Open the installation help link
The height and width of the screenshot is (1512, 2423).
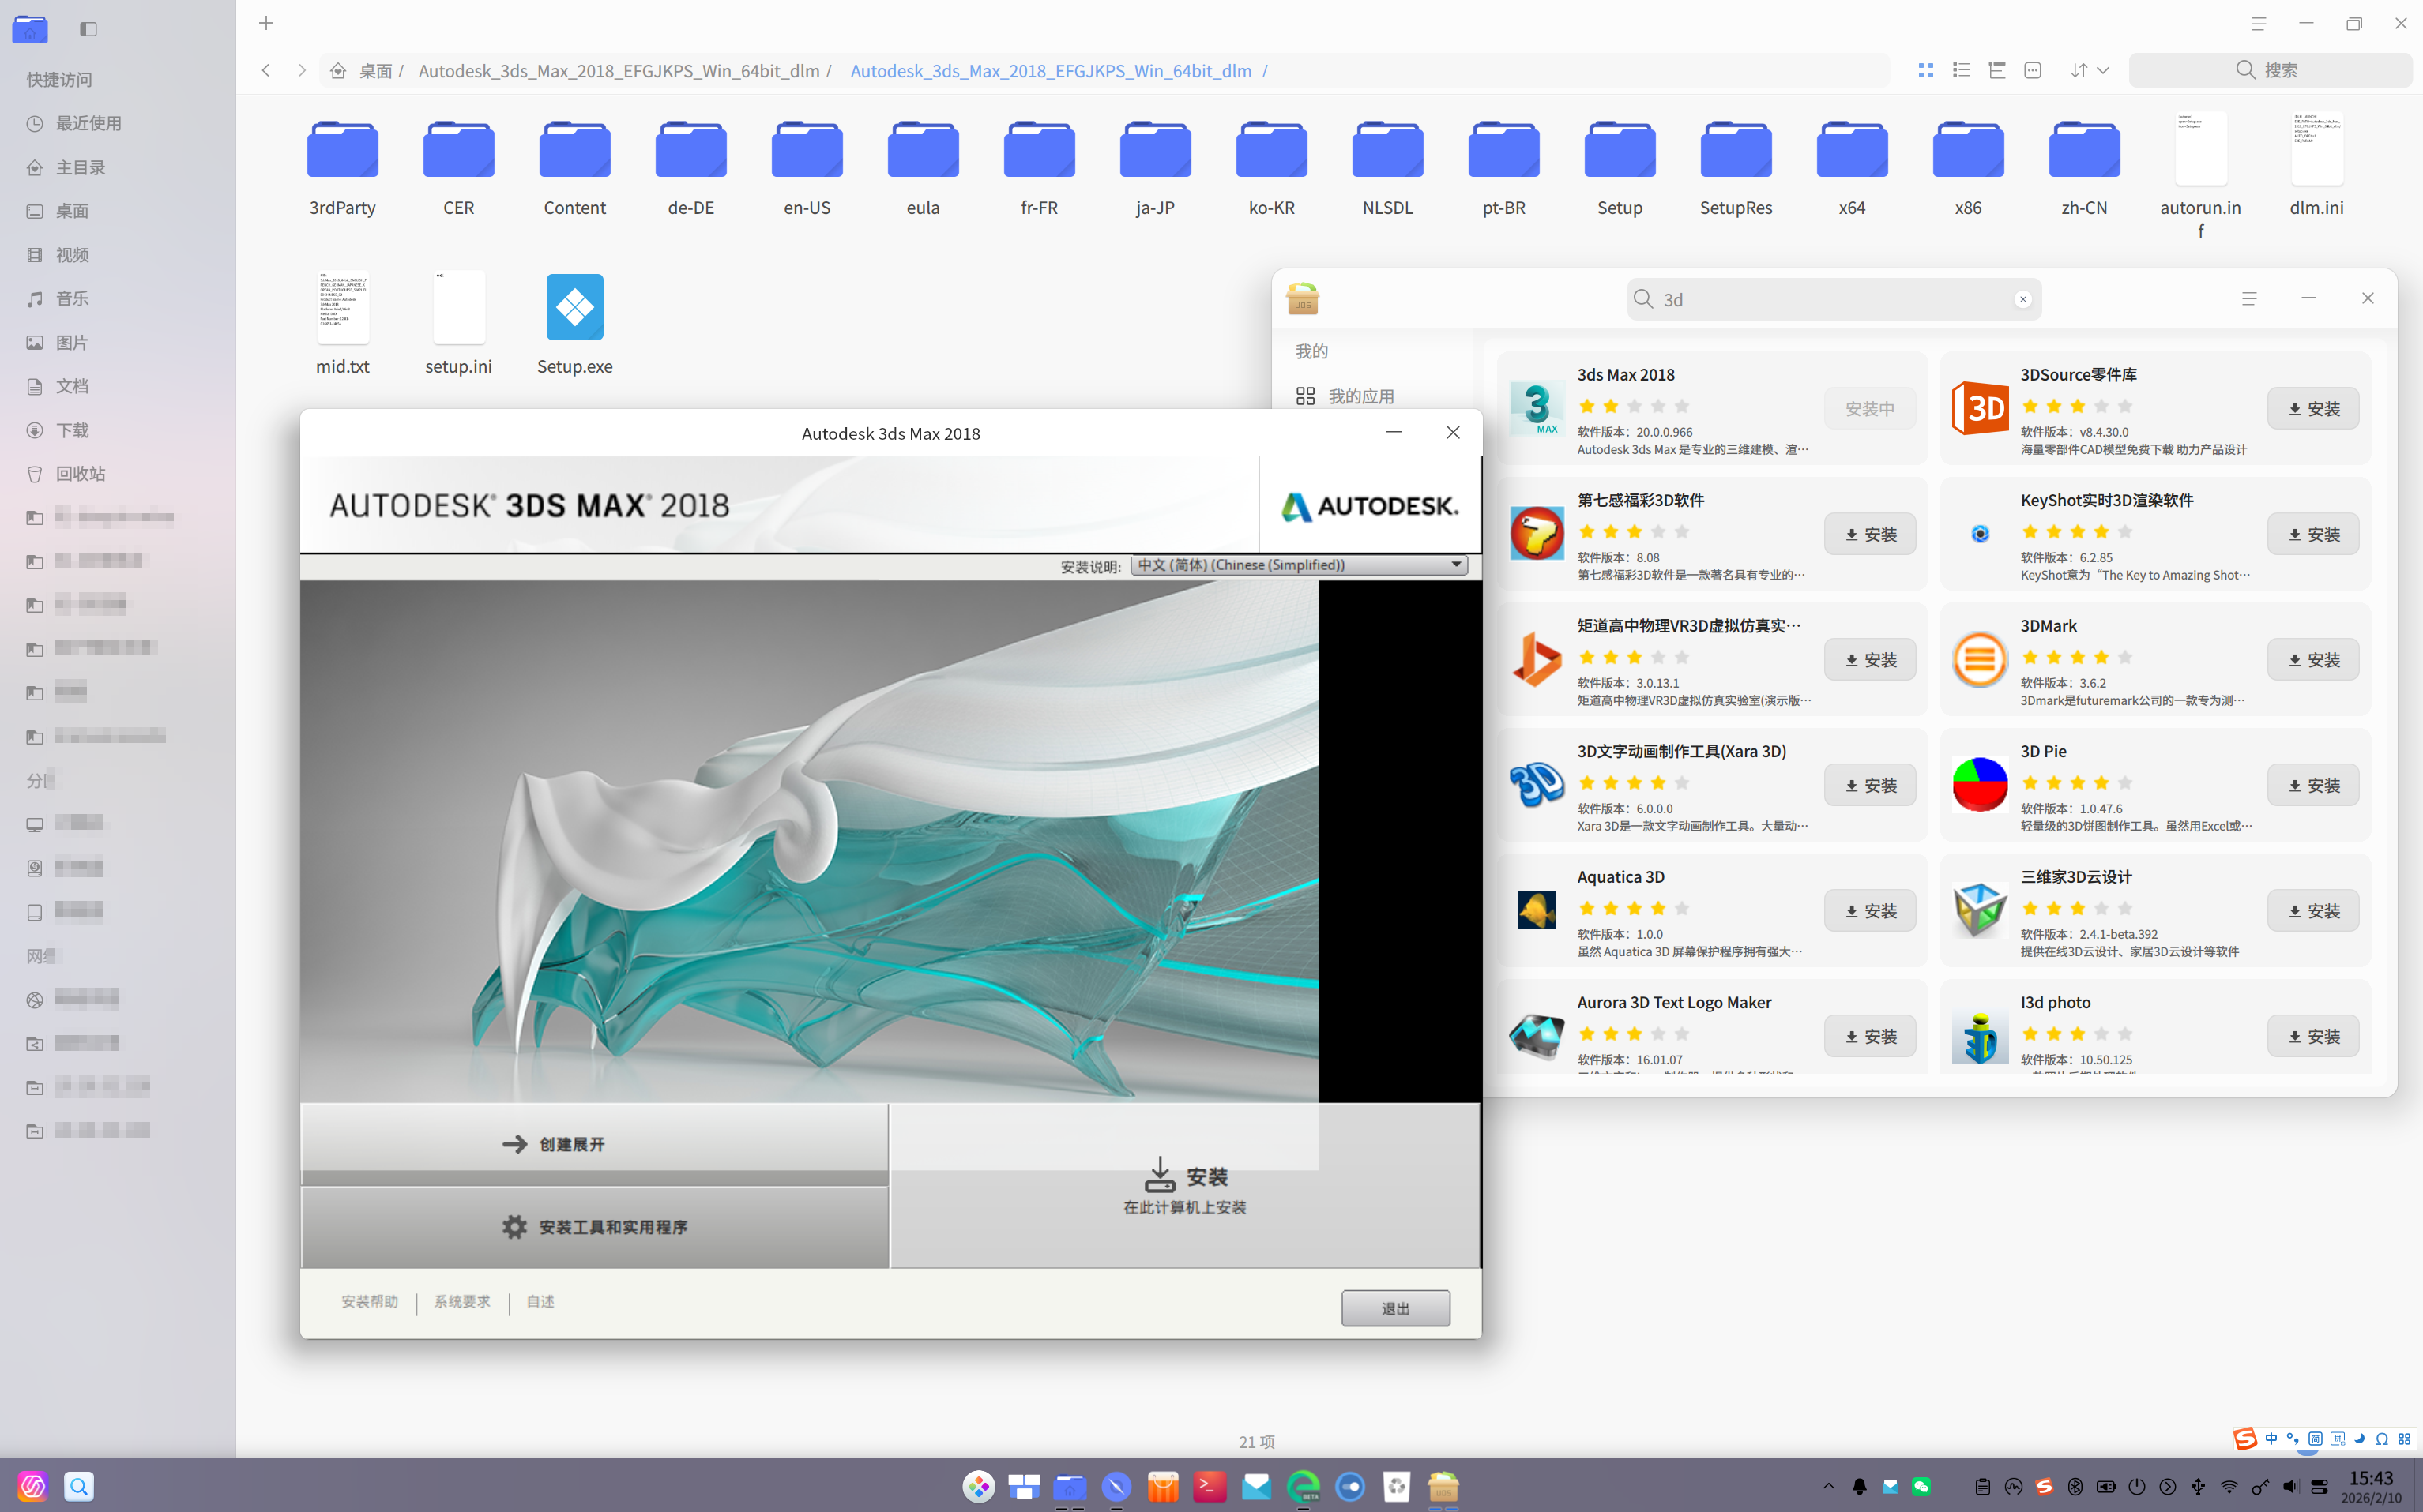click(369, 1302)
